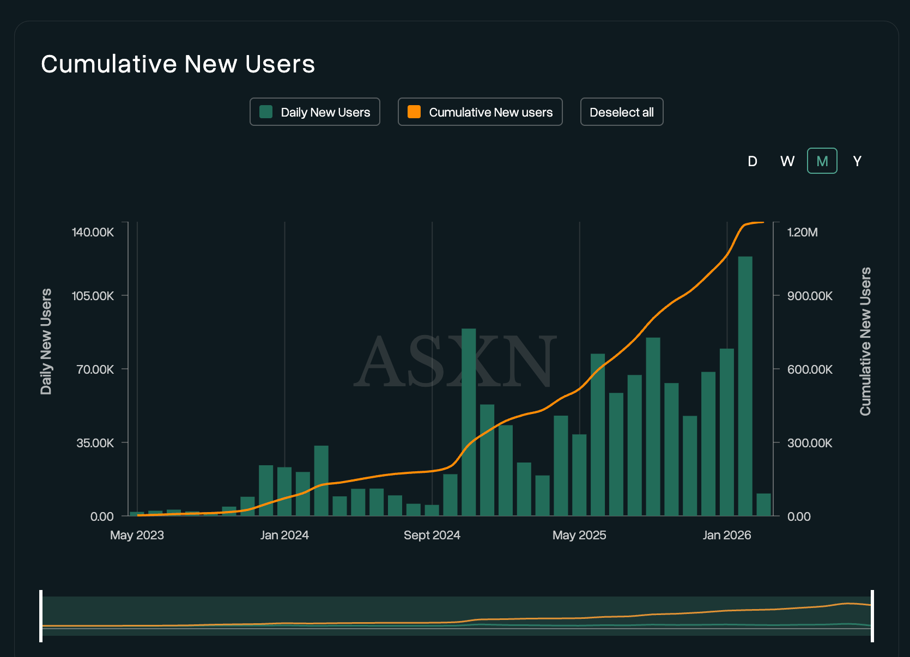
Task: Select the monthly (M) granularity tab
Action: coord(822,161)
